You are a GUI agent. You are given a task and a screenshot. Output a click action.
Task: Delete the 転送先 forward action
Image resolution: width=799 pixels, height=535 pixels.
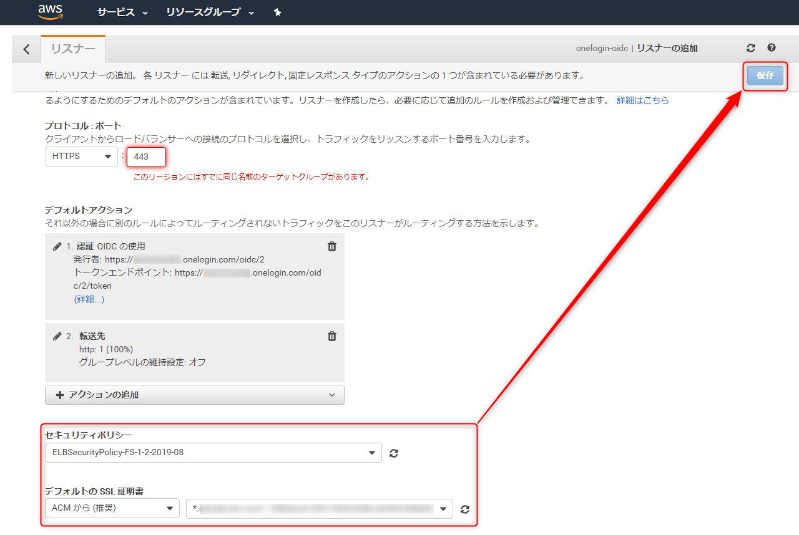(332, 336)
